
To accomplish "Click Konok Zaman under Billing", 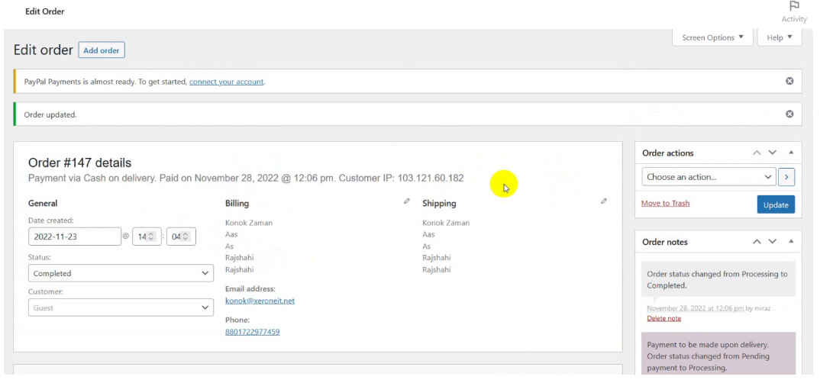I will [x=249, y=223].
